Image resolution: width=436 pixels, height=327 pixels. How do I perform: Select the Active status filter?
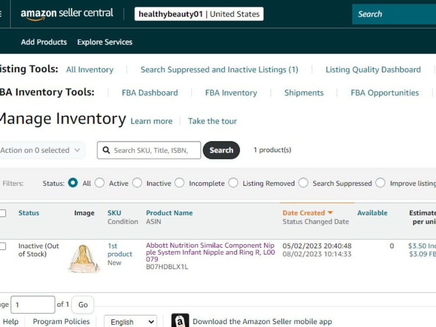(x=99, y=183)
